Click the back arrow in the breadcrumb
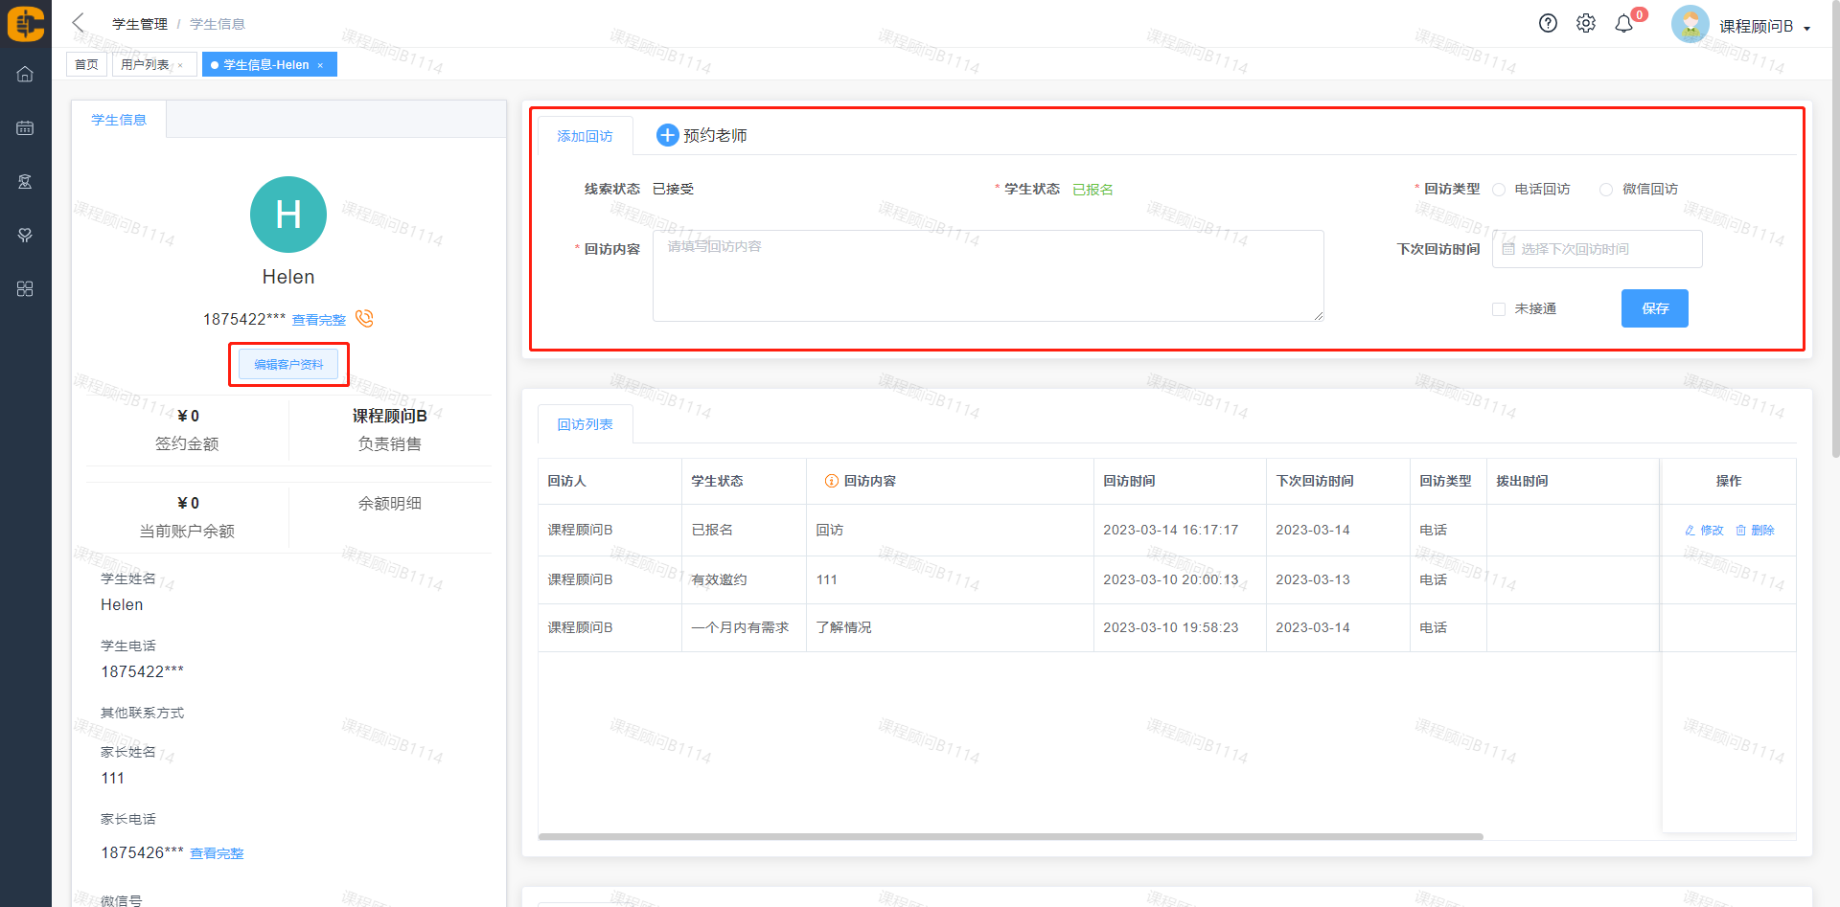 79,23
